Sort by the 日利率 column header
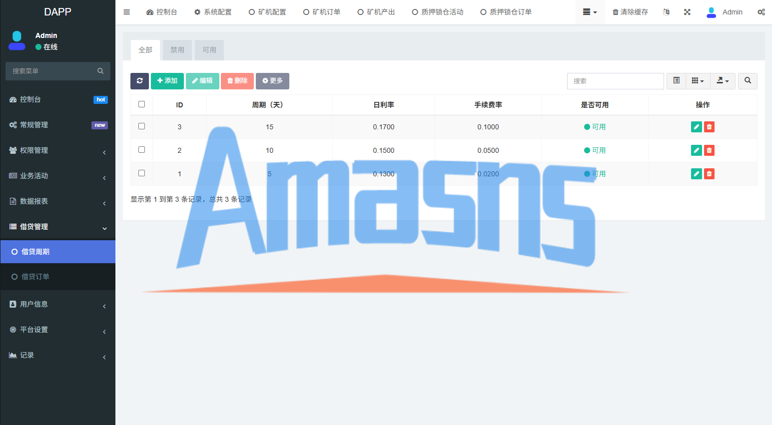This screenshot has height=425, width=772. (384, 105)
